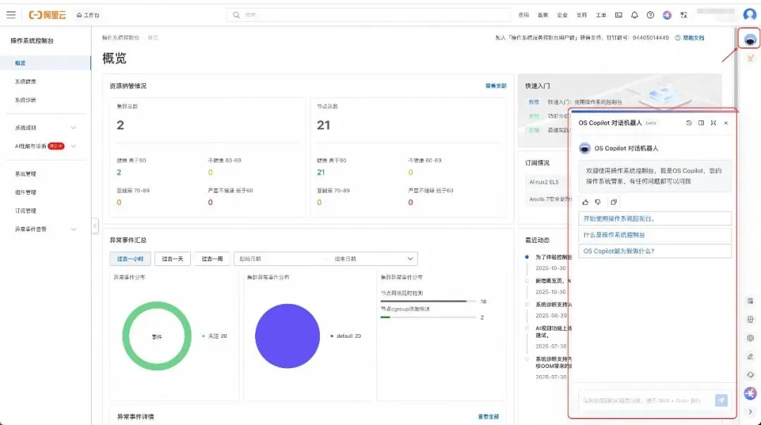Open the user avatar account menu
This screenshot has width=761, height=425.
point(750,15)
